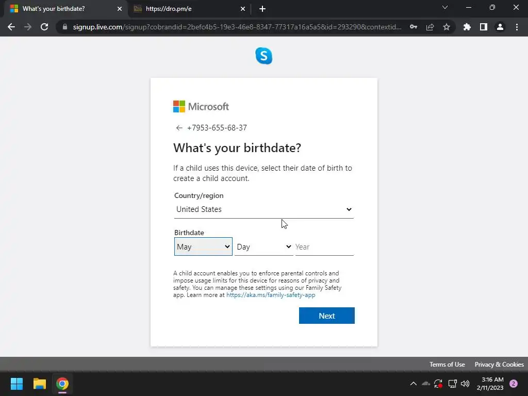Screen dimensions: 528x396
Task: Switch to the "What's your birthdate?" tab
Action: click(64, 9)
